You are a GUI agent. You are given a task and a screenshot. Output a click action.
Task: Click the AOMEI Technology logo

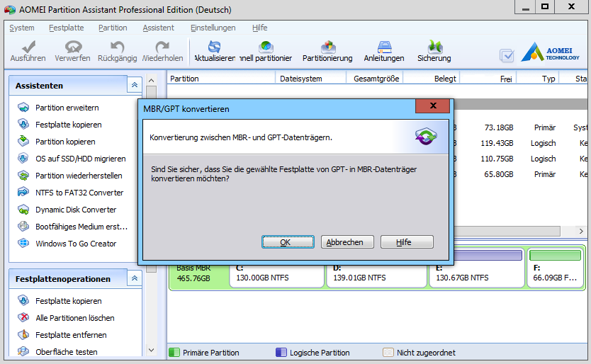tap(551, 52)
